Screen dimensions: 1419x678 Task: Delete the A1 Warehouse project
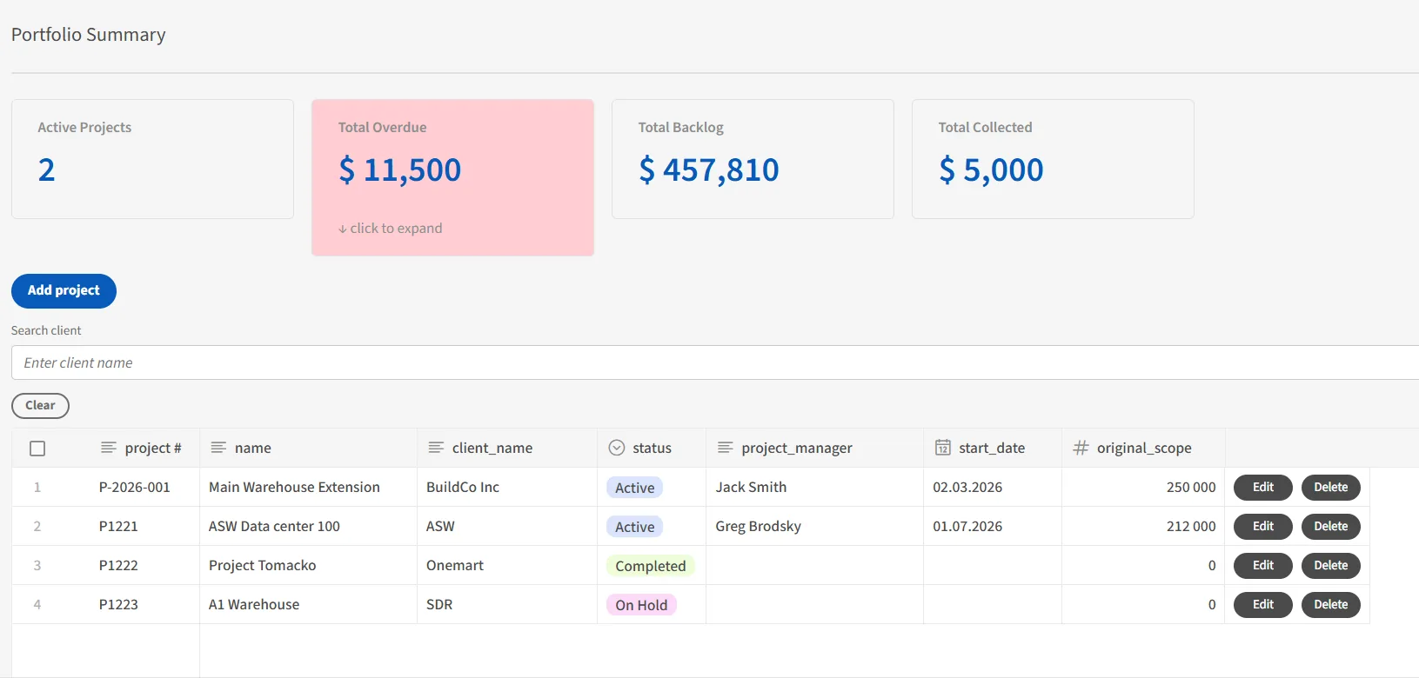point(1331,605)
